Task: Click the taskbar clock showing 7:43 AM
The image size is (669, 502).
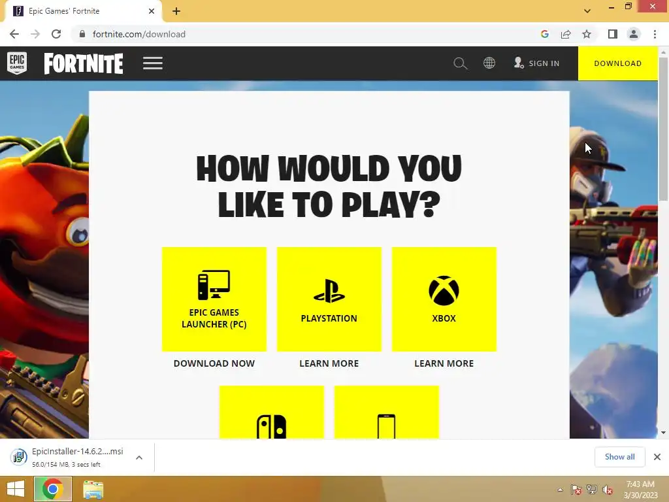Action: 640,490
